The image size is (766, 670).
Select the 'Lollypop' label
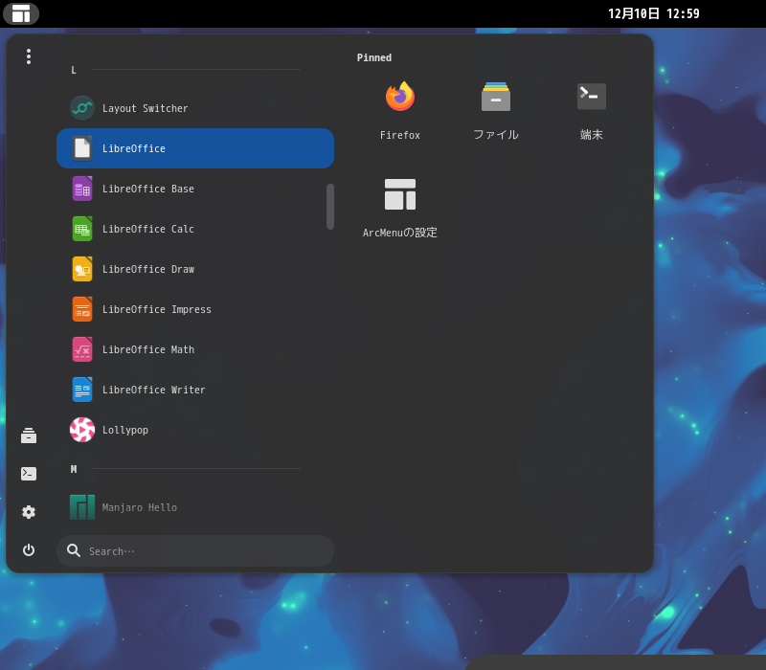125,430
